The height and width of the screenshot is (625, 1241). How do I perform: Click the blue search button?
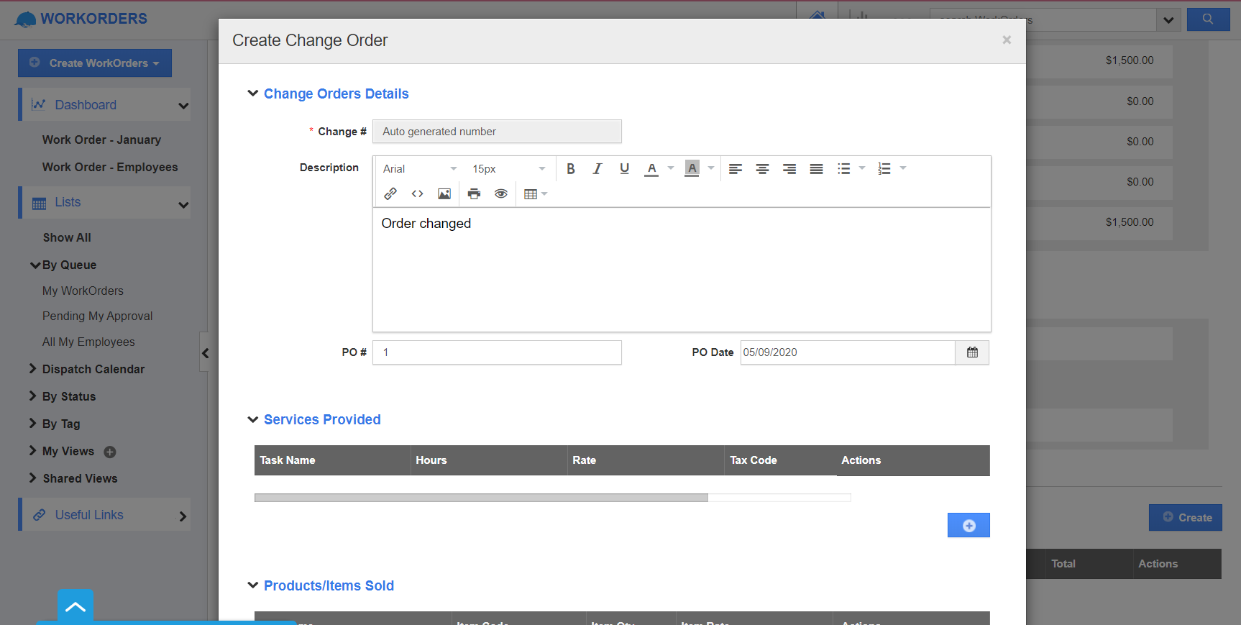[x=1208, y=19]
